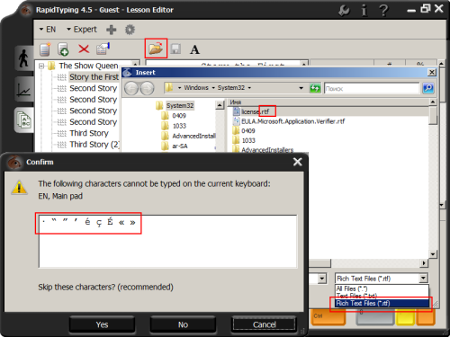Select the 1033 folder in file list
Screen dimensions: 450x337
click(x=244, y=140)
